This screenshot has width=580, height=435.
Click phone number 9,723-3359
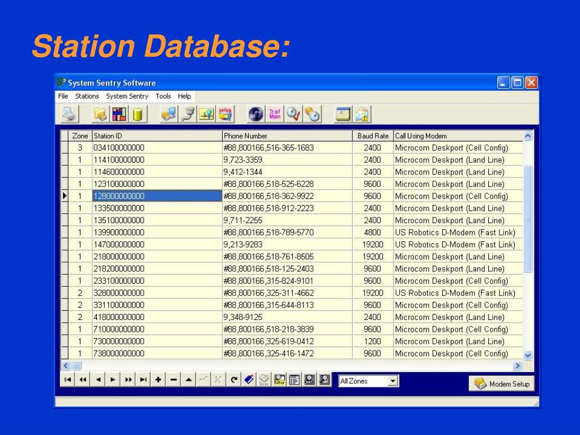coord(287,160)
